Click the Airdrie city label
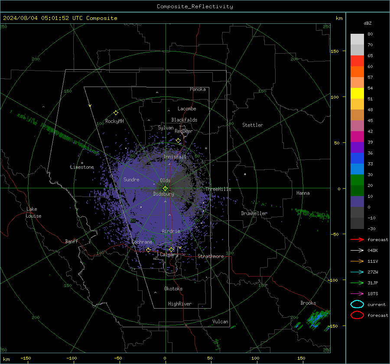 [171, 231]
